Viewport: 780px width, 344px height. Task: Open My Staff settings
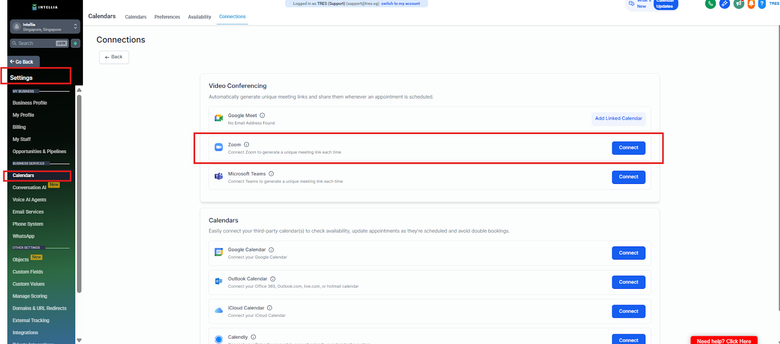point(21,140)
